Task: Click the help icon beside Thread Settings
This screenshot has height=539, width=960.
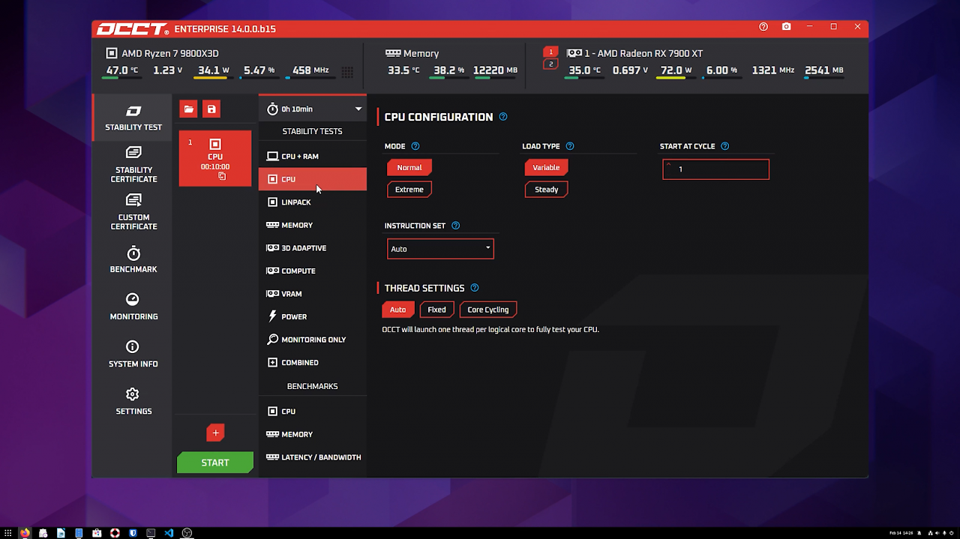Action: click(x=474, y=288)
